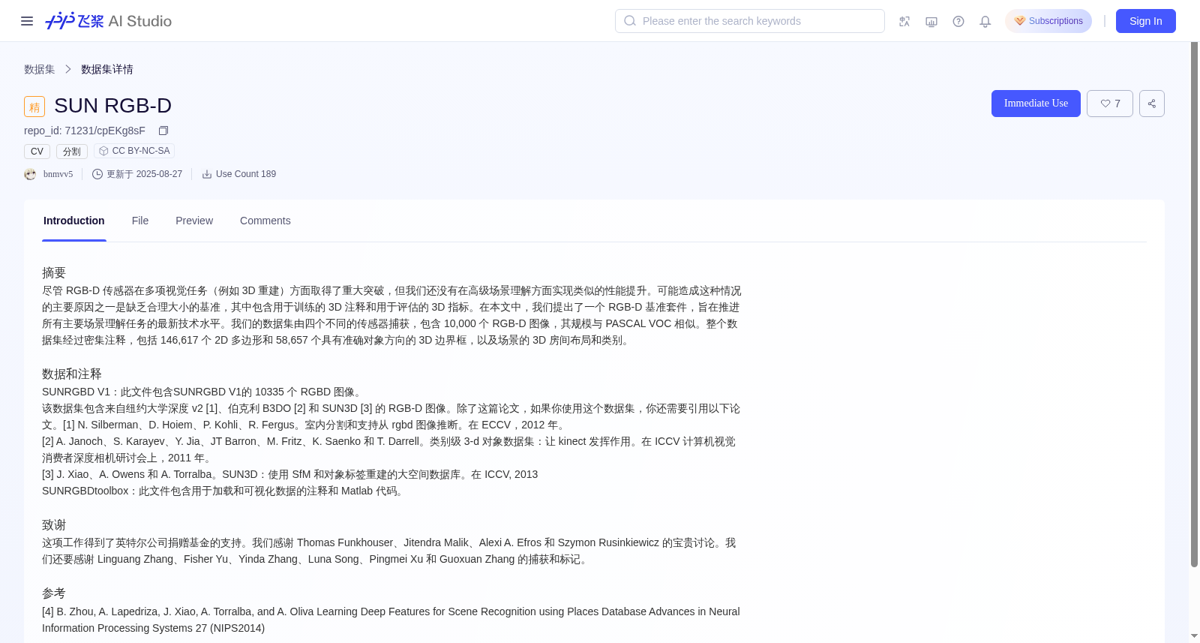Viewport: 1200px width, 643px height.
Task: Select the Introduction tab
Action: pos(74,221)
